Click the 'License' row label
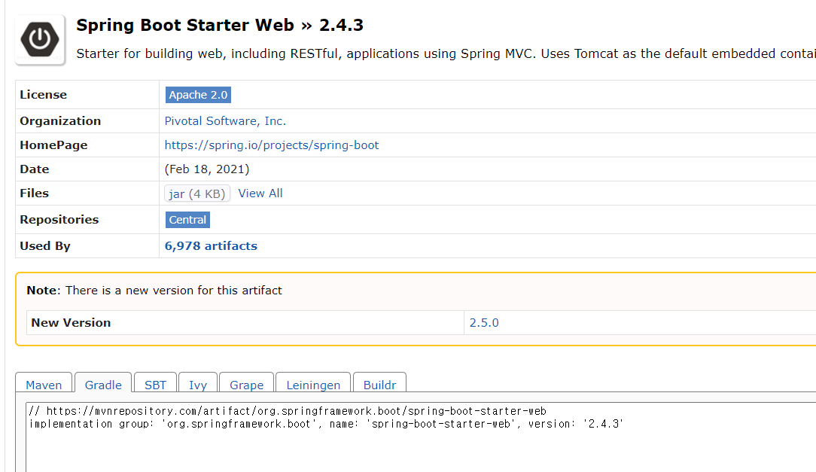The image size is (816, 472). point(43,95)
